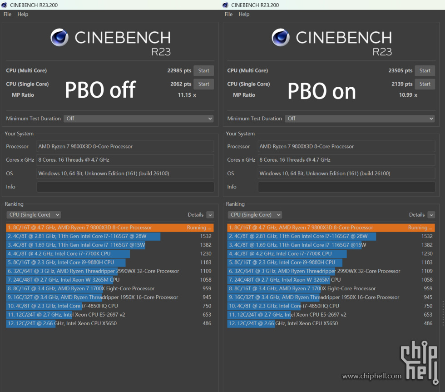This screenshot has height=392, width=445.
Task: Select Xeon E5-2697 v2 row in right ranking
Action: coord(331,315)
